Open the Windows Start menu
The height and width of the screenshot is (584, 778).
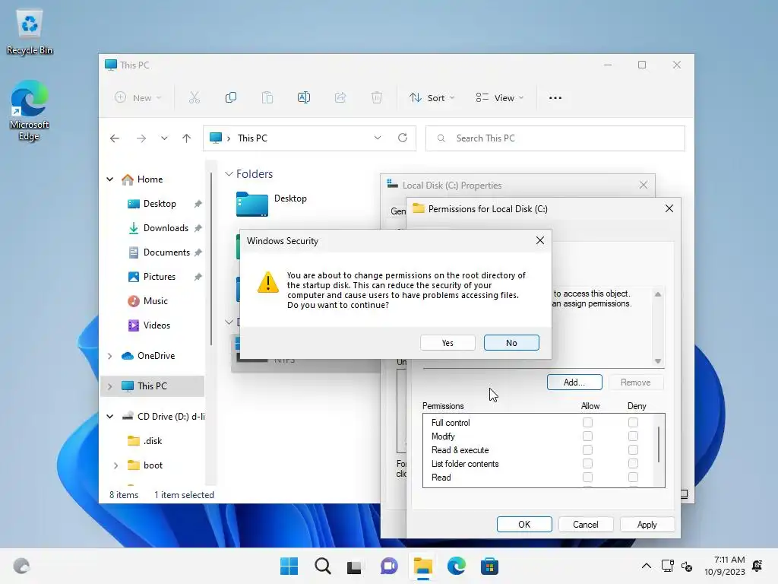(289, 566)
